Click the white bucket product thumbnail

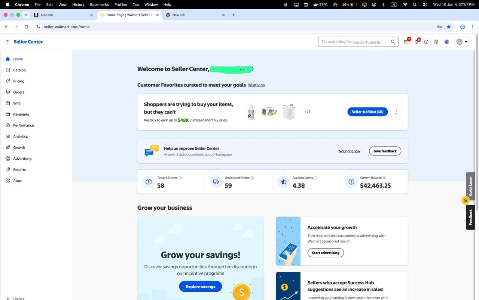(289, 112)
